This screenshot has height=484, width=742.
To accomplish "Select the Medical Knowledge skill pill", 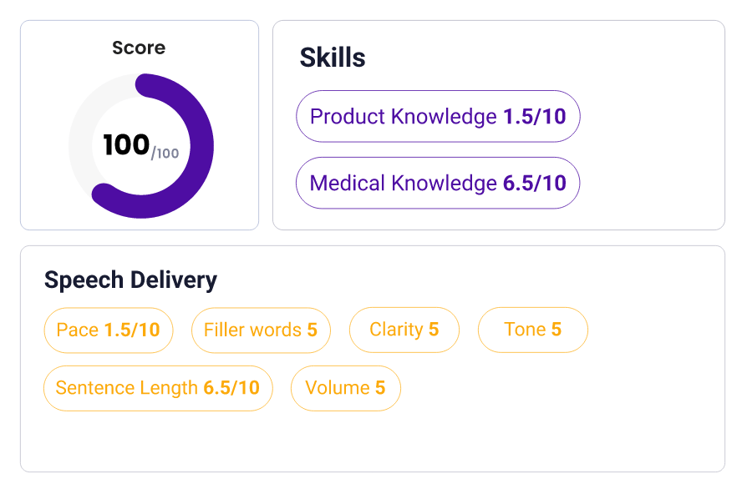I will coord(438,183).
